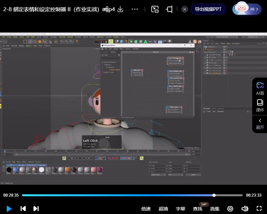This screenshot has width=267, height=214.
Task: Enable picture-in-picture mode icon
Action: [x=155, y=9]
